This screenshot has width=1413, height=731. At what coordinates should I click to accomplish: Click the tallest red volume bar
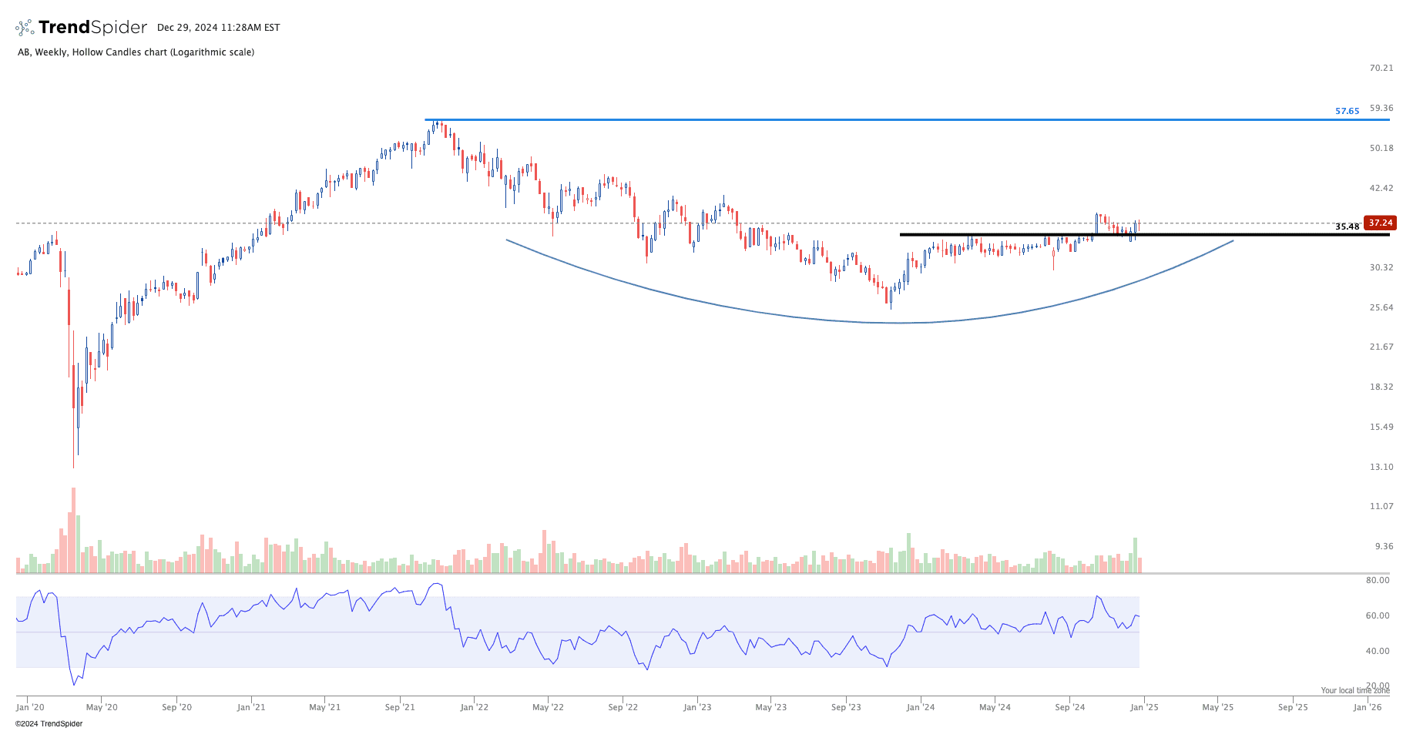point(73,530)
